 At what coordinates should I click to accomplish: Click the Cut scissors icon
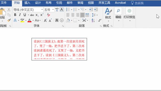9,10
